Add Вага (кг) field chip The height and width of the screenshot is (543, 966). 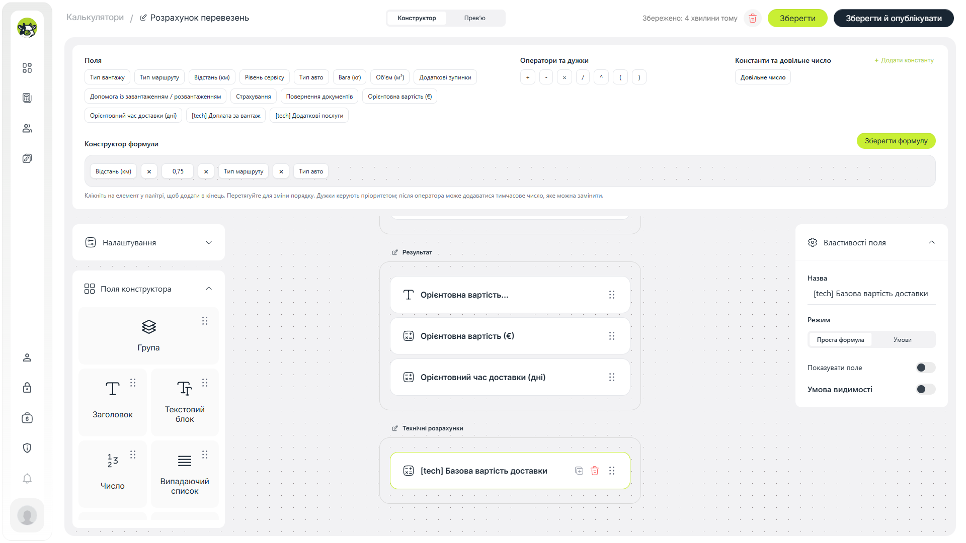350,77
